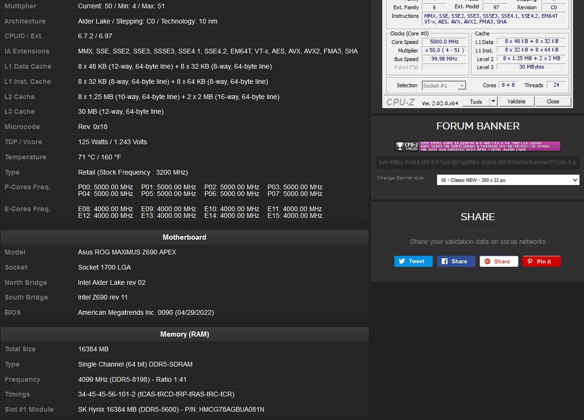The height and width of the screenshot is (420, 584).
Task: Click 'Single Channel (64 bit) DDR5-SDRAM' text
Action: 135,364
